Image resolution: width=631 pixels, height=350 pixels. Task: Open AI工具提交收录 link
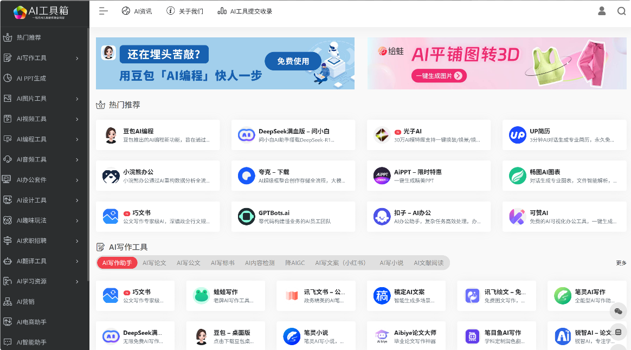pos(244,11)
